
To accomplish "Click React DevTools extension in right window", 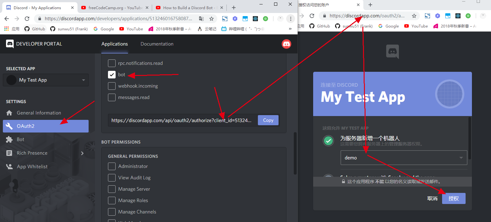I will pos(458,15).
